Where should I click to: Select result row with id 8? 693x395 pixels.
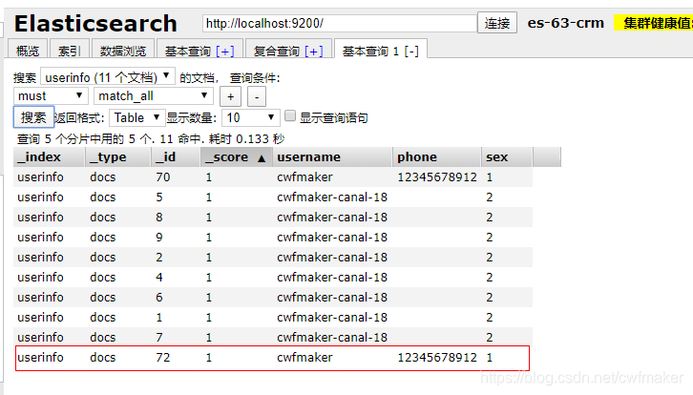pyautogui.click(x=273, y=218)
